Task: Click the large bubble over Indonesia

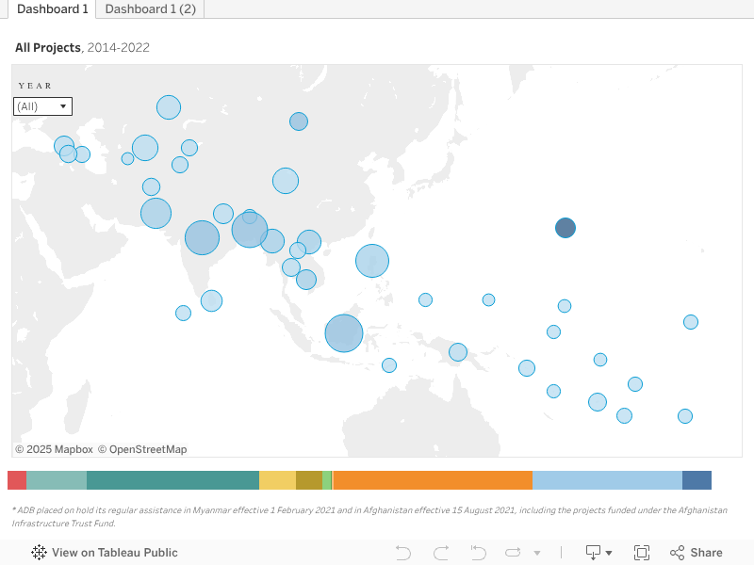Action: click(344, 333)
